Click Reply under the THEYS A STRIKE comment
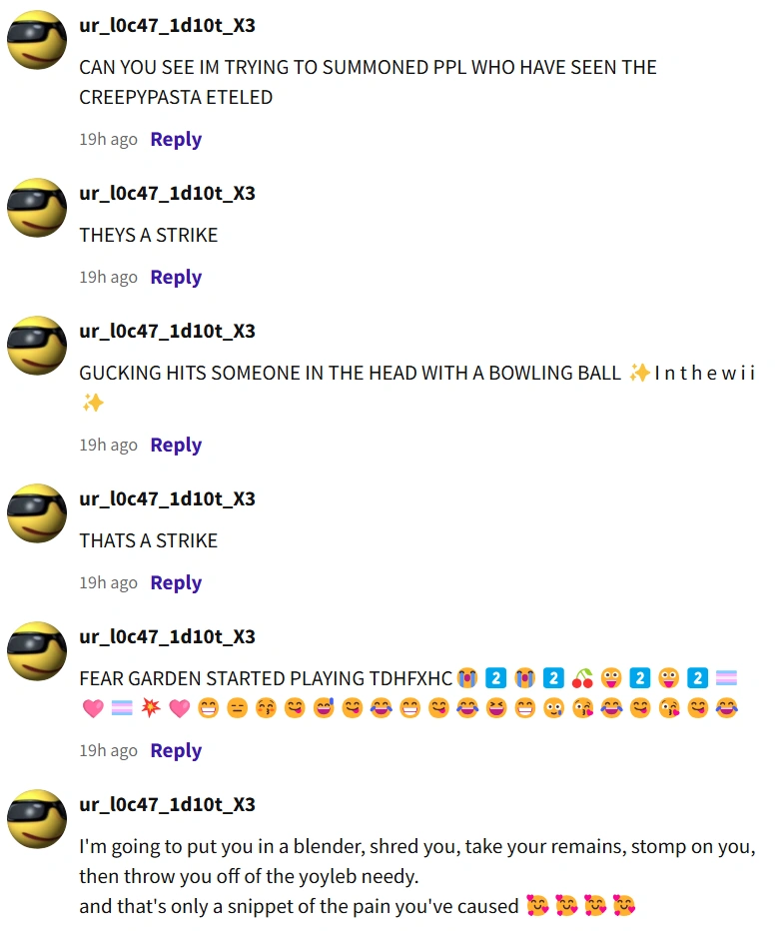 click(176, 278)
